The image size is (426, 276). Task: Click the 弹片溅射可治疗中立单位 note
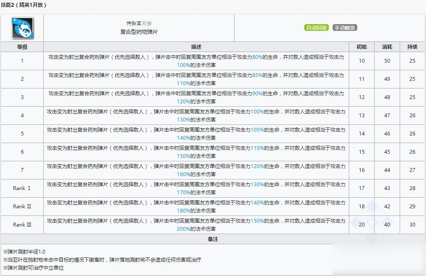tap(33, 268)
